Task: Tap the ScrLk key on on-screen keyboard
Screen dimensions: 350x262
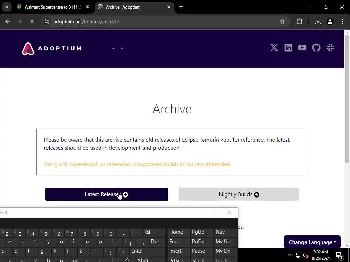Action: click(201, 260)
